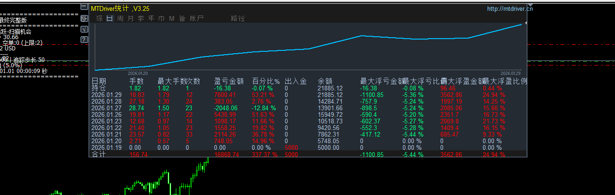
Task: Click the 2026.01.29 chart axis label
Action: tap(510, 73)
